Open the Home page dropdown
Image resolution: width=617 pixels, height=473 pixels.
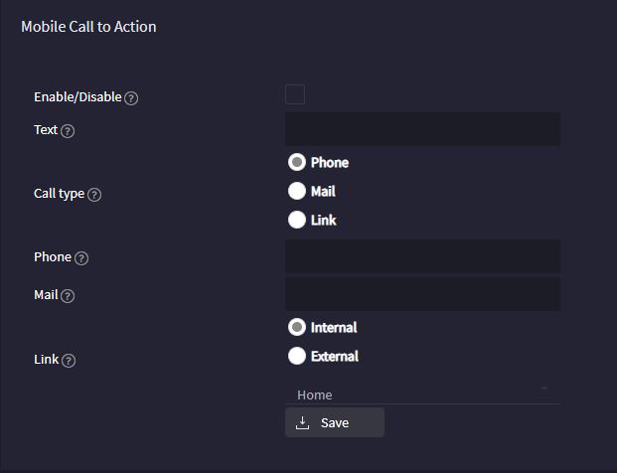point(422,394)
